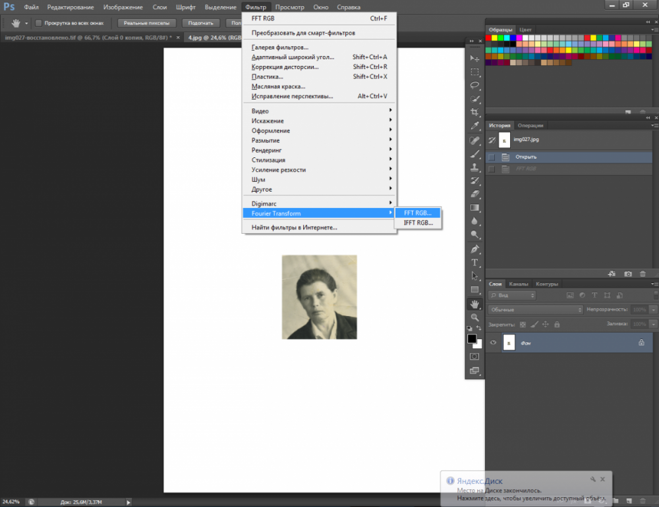Choose the Eraser tool
Screen dimensions: 659x507
474,194
